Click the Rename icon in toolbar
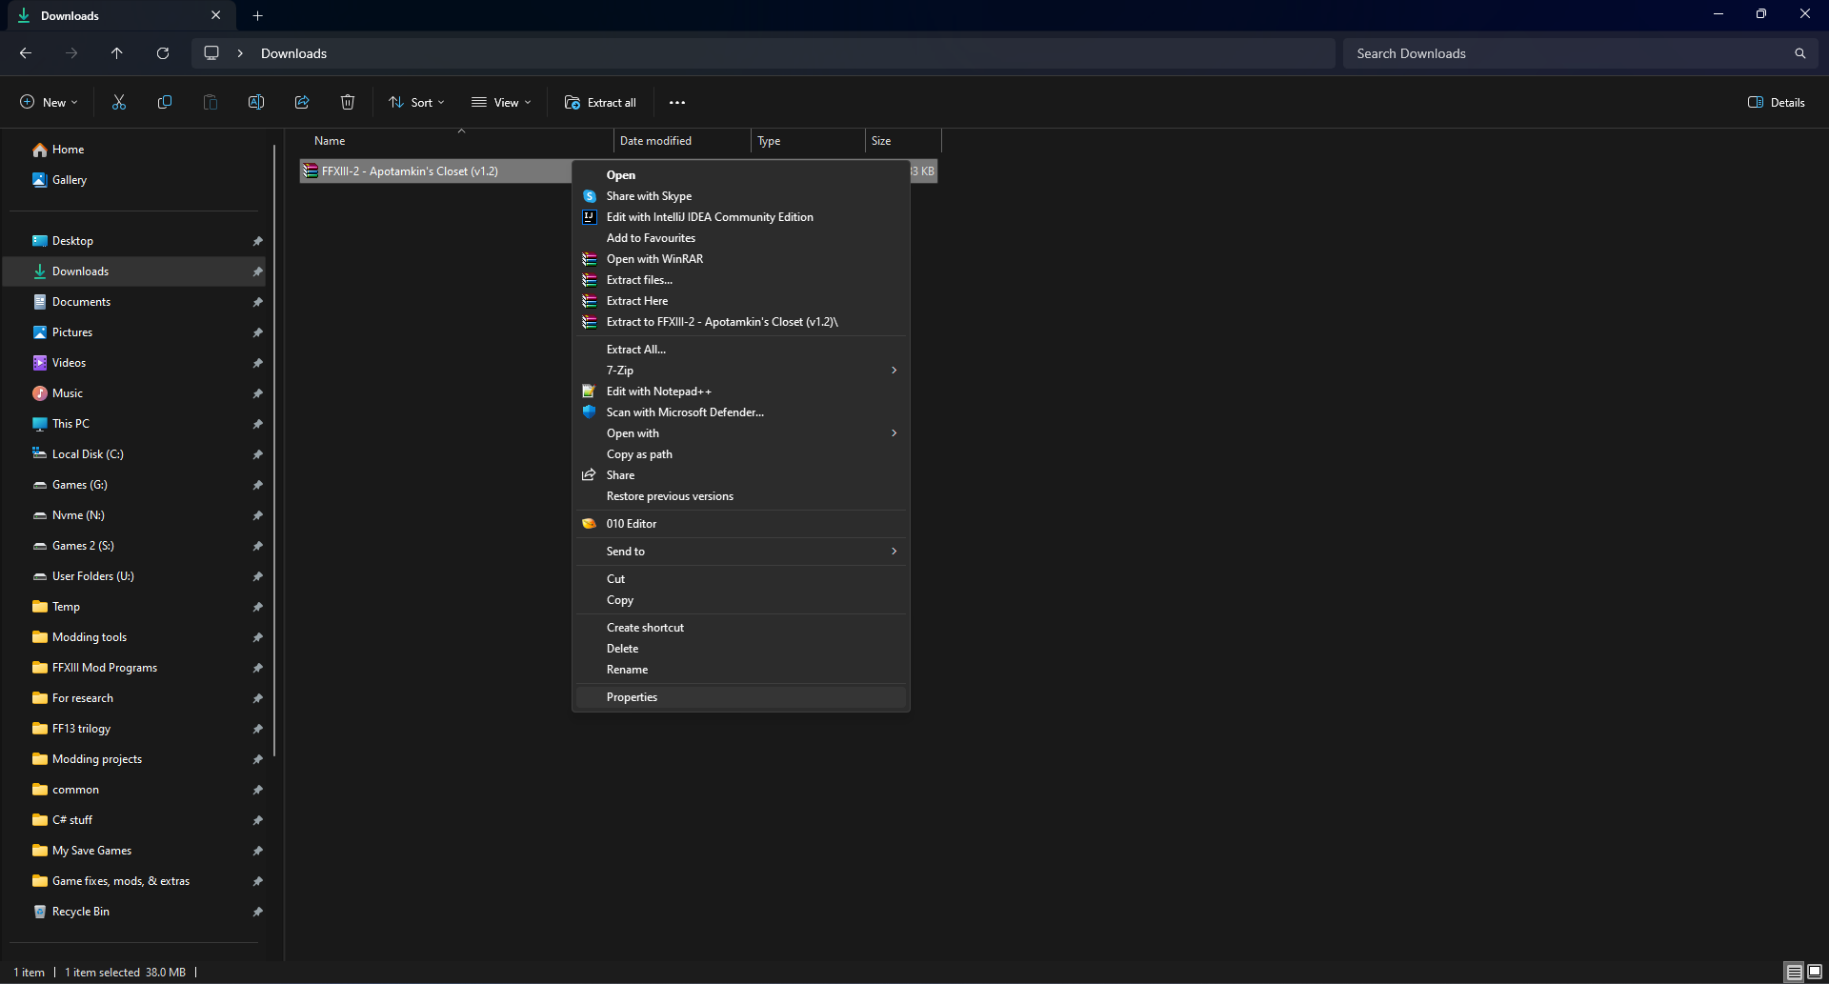Screen dimensions: 1829x984 [256, 103]
